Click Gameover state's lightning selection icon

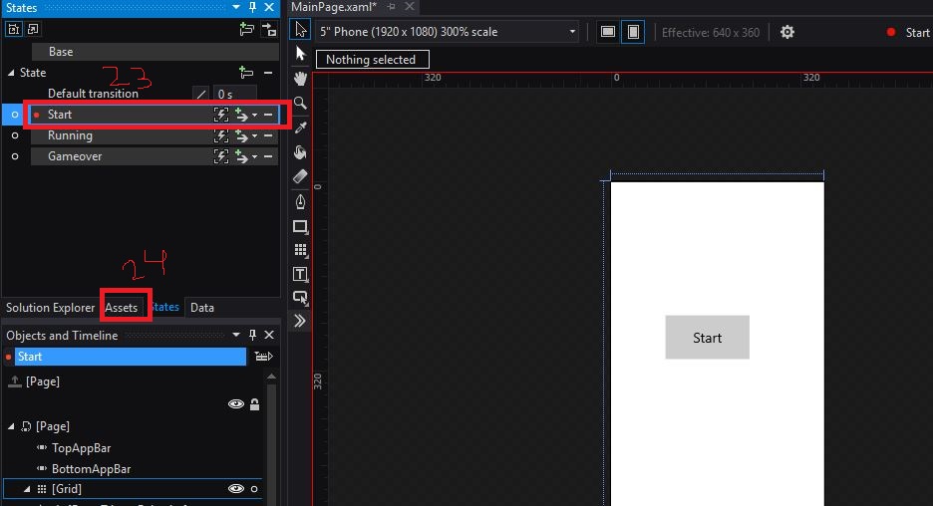coord(220,157)
